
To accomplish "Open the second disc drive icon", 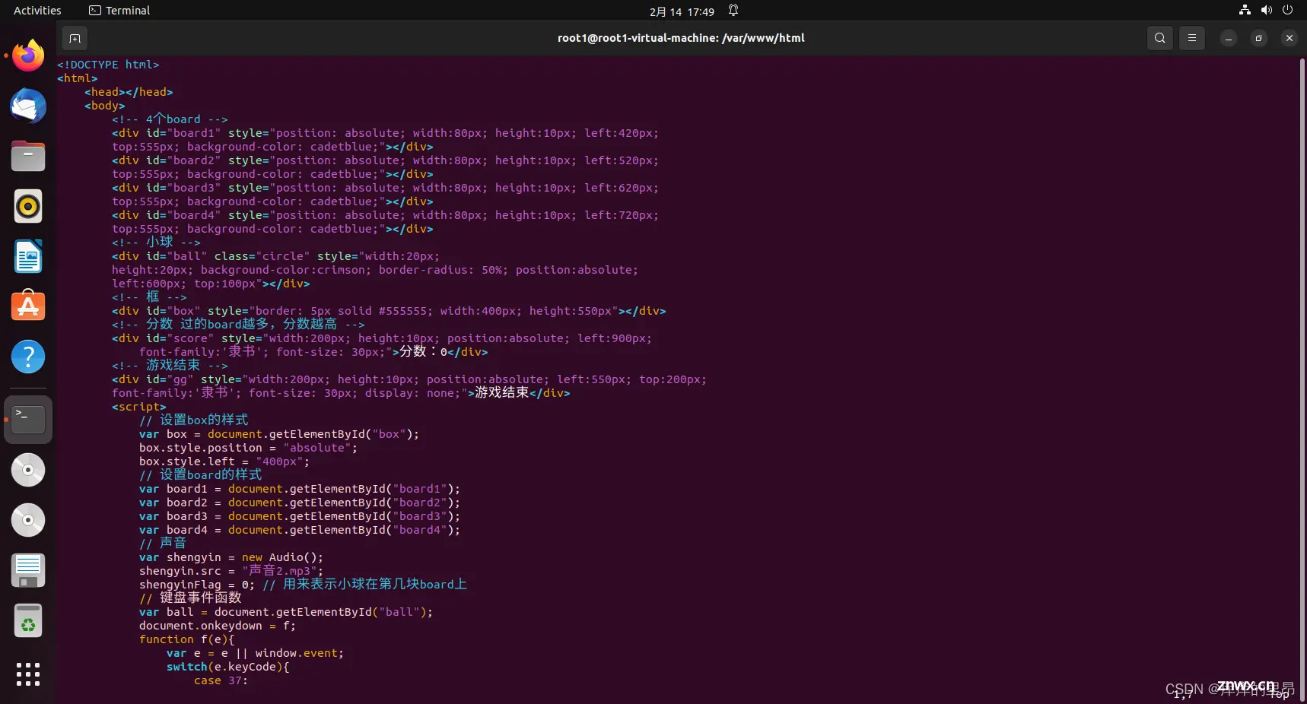I will click(x=28, y=520).
